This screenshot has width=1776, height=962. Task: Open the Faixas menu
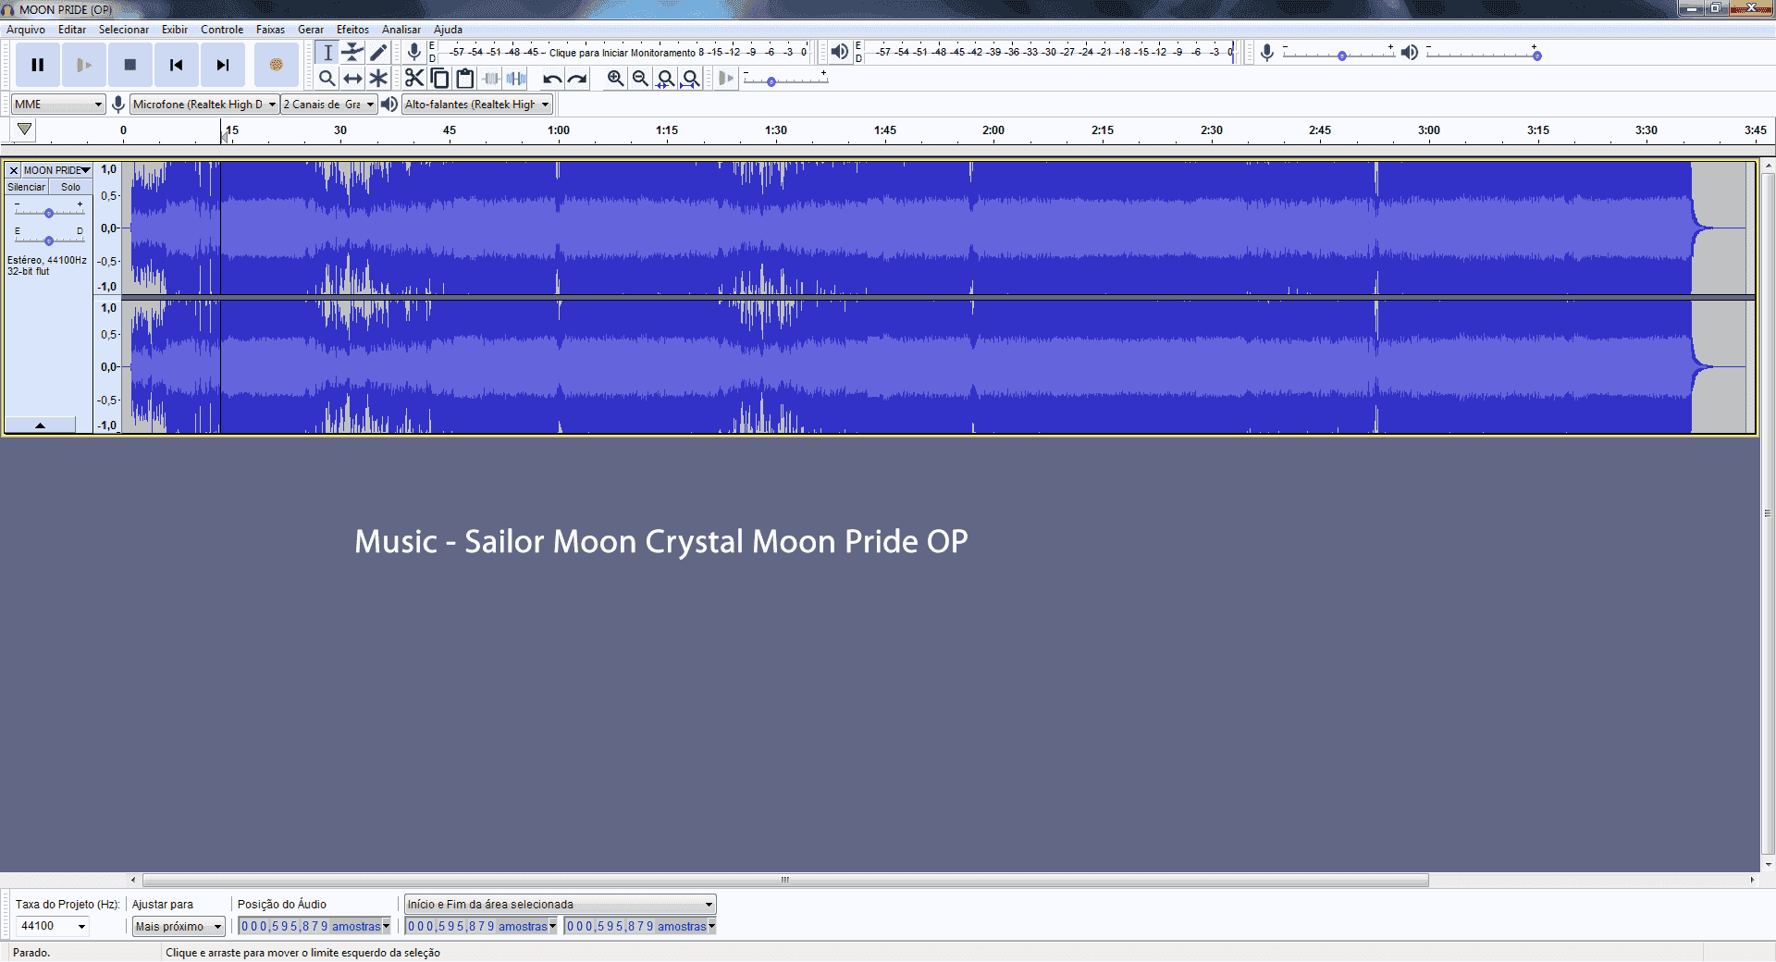(x=271, y=30)
